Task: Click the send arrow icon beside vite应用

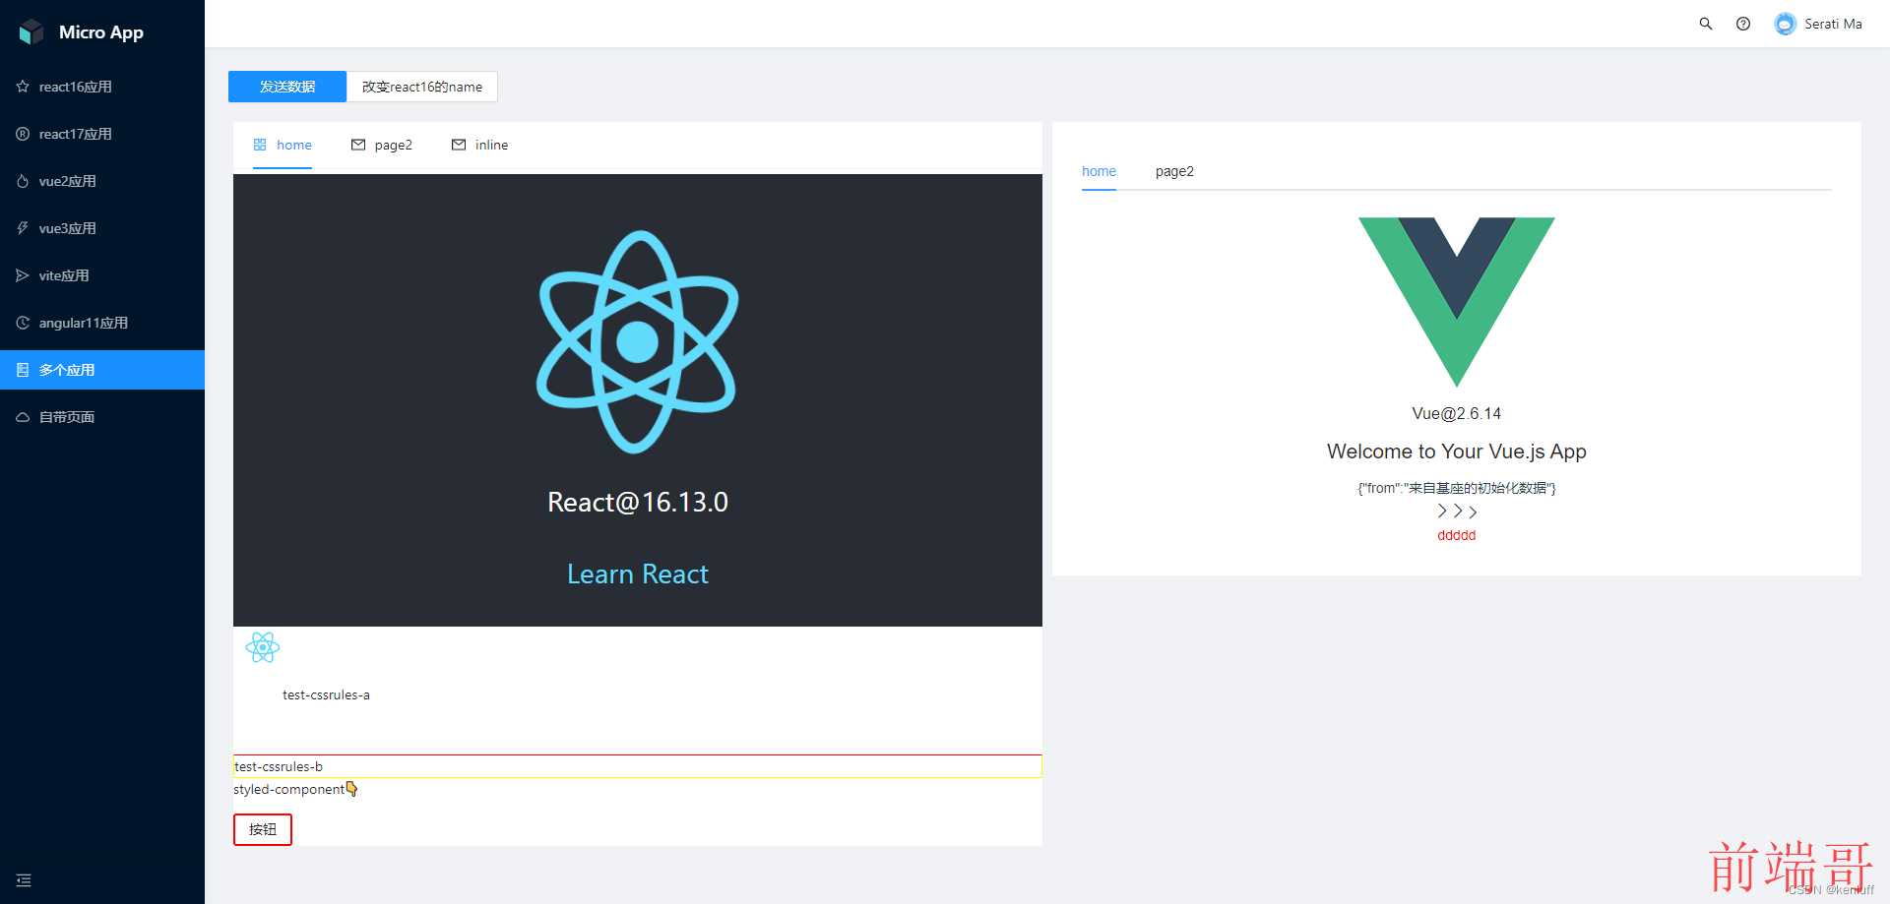Action: [23, 275]
